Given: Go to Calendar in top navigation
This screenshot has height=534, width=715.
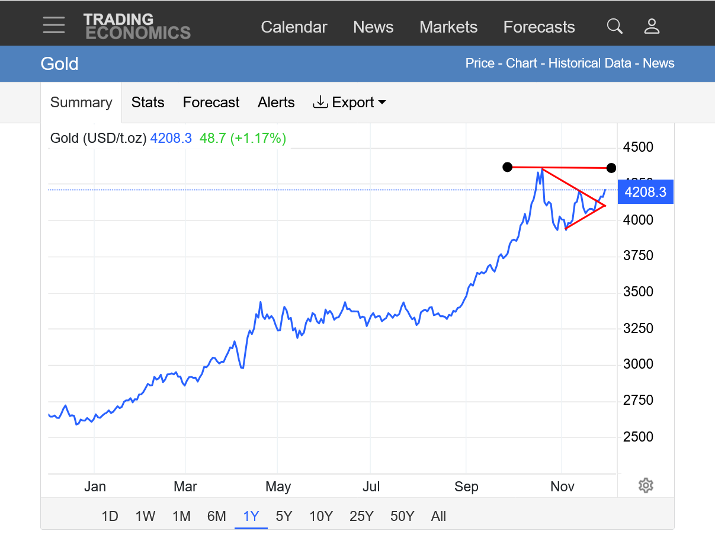Looking at the screenshot, I should 294,27.
